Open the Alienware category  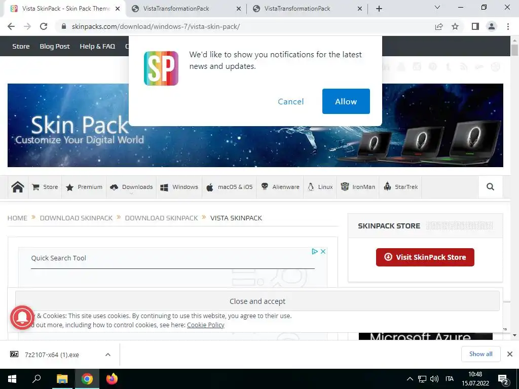coord(280,187)
